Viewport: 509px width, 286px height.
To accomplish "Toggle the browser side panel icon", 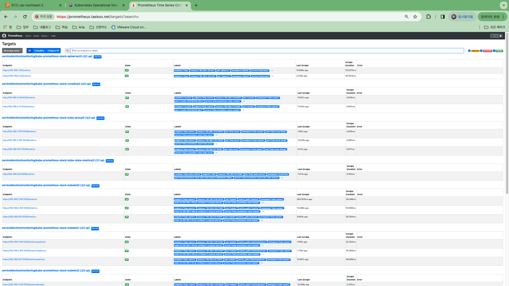I will 442,17.
